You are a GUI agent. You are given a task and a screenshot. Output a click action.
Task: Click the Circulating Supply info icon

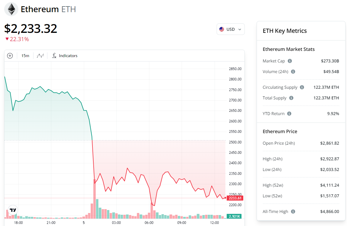point(302,87)
